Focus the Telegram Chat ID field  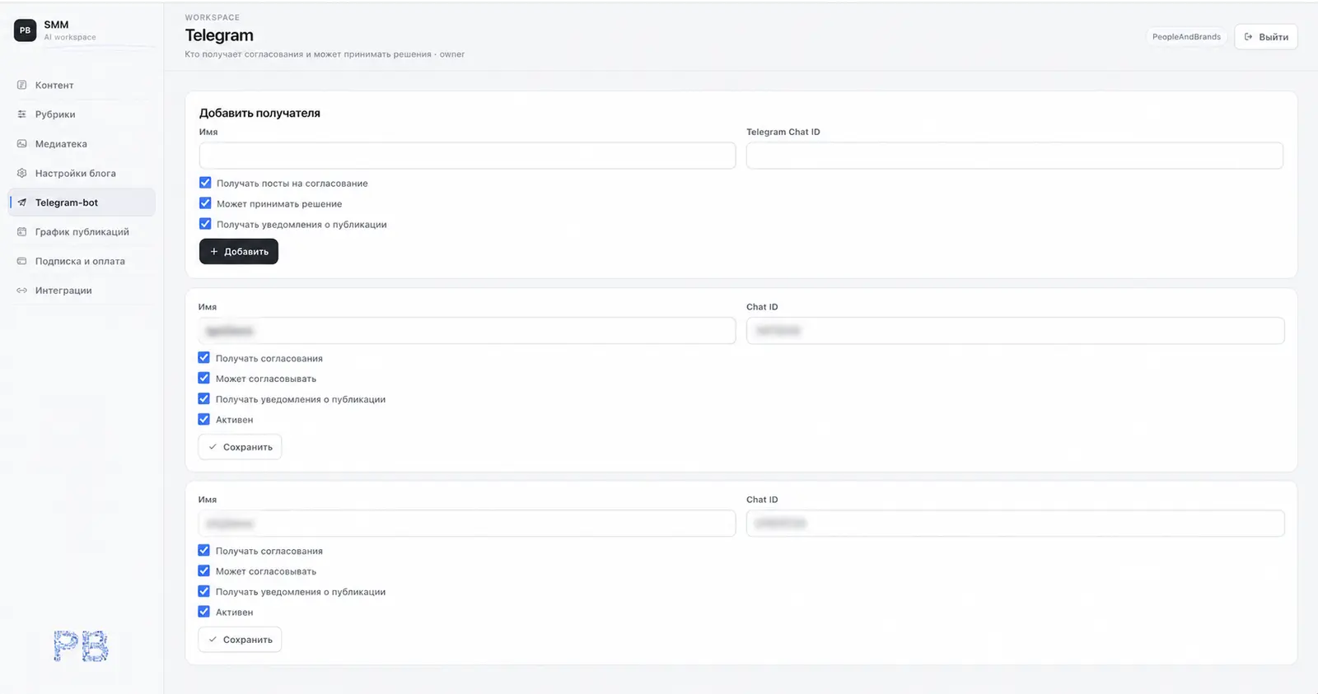click(x=1015, y=156)
